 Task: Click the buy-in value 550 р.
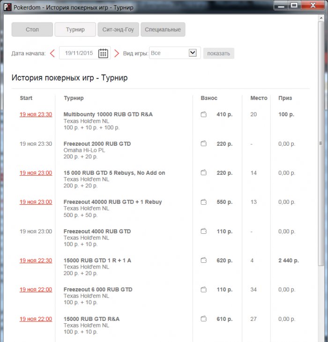pos(224,202)
